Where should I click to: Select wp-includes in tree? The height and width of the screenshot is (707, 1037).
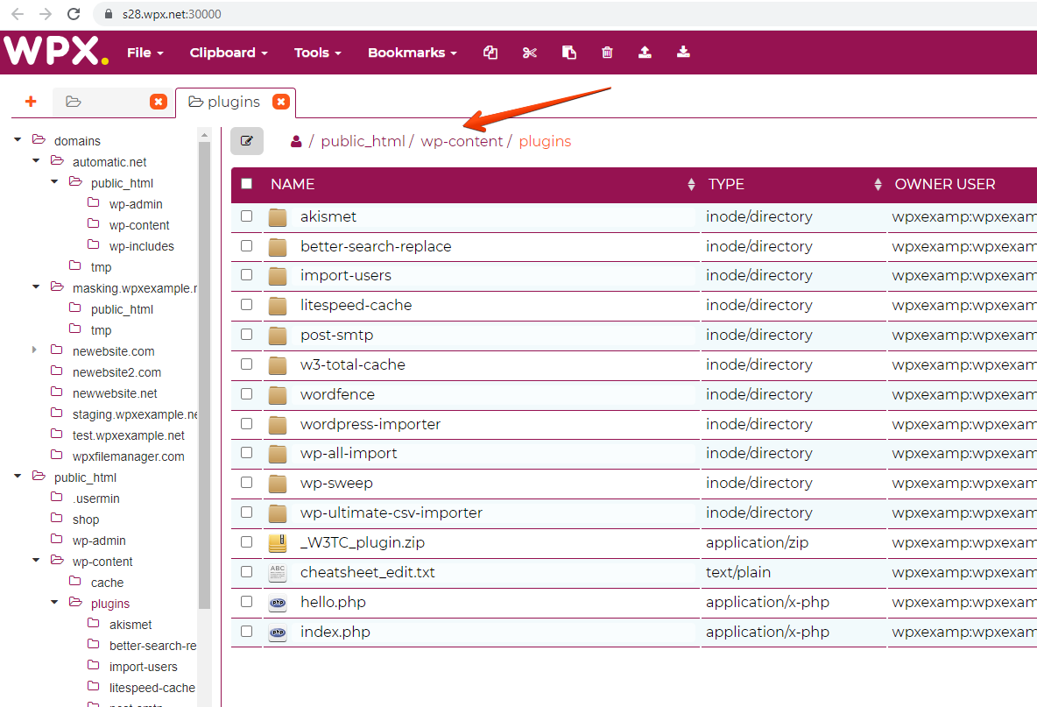point(142,247)
